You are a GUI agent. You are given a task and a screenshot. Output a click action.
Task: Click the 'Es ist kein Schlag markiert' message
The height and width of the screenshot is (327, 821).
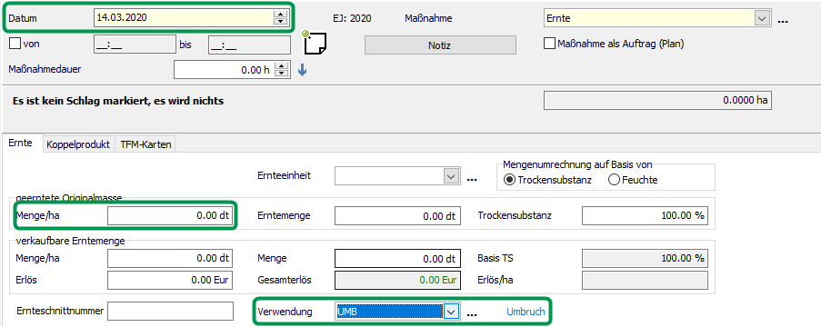(118, 101)
